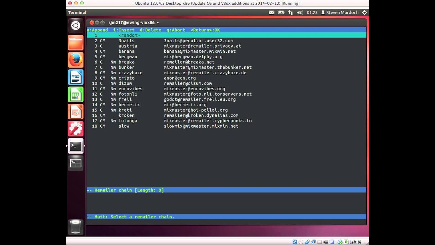Click the VirtualBox optical disc icon
The image size is (435, 245).
(x=301, y=242)
